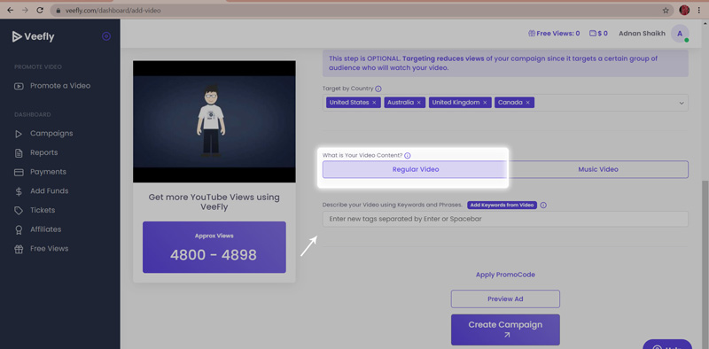The image size is (709, 349).
Task: Click the browser back arrow
Action: point(10,10)
